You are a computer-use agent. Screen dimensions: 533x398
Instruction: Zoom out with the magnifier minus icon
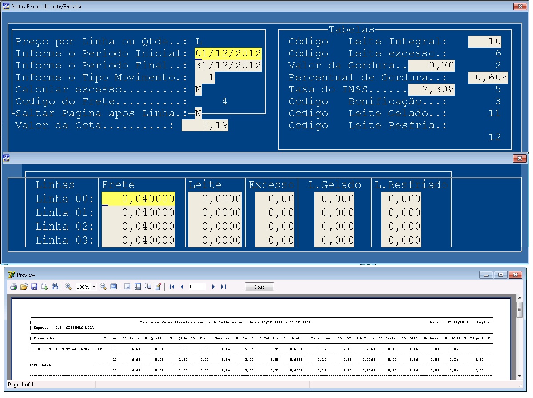[103, 287]
